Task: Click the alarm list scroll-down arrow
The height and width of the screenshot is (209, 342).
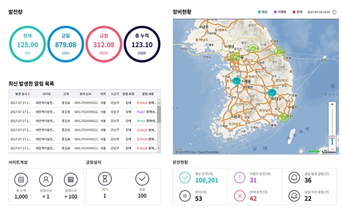Action: [159, 148]
